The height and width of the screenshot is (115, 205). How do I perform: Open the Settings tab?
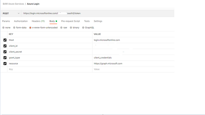point(98,21)
